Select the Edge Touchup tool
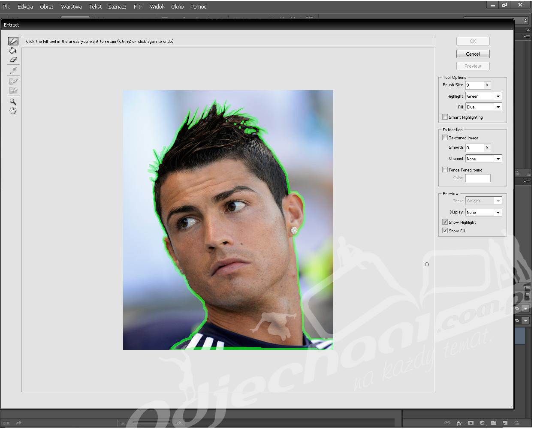Image resolution: width=549 pixels, height=439 pixels. [13, 90]
